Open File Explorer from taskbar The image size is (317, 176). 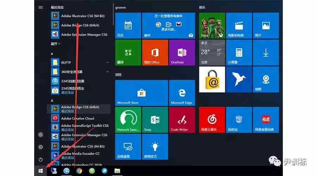pos(117,171)
